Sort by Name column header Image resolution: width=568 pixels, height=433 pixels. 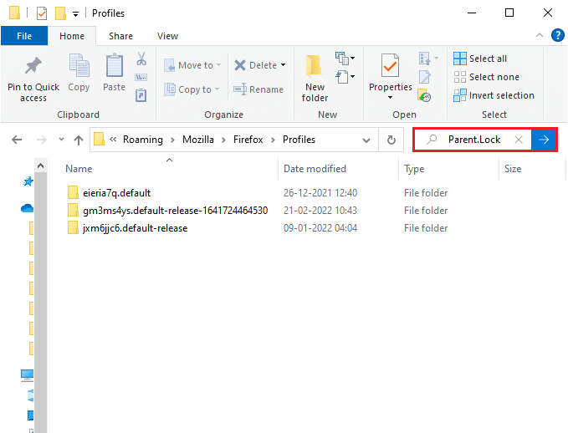169,168
